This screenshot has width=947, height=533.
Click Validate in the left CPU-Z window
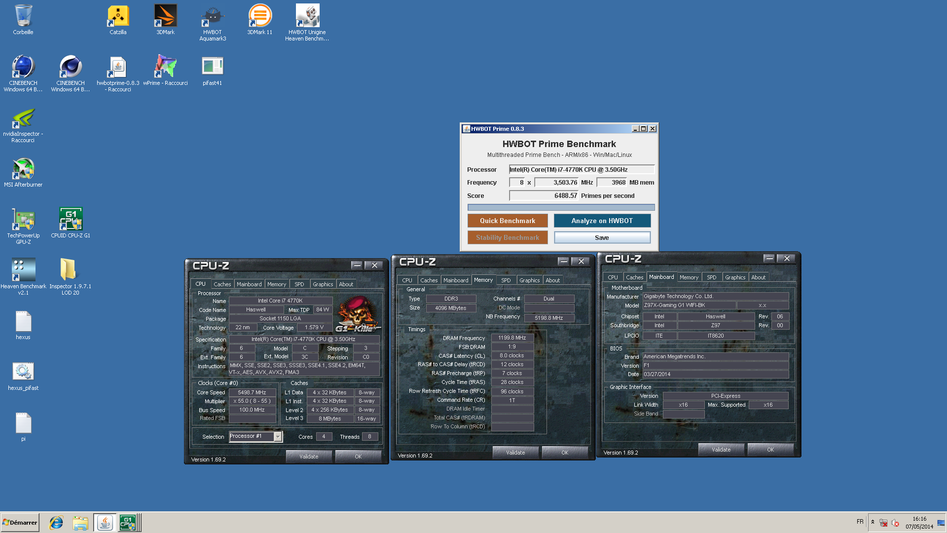click(309, 457)
